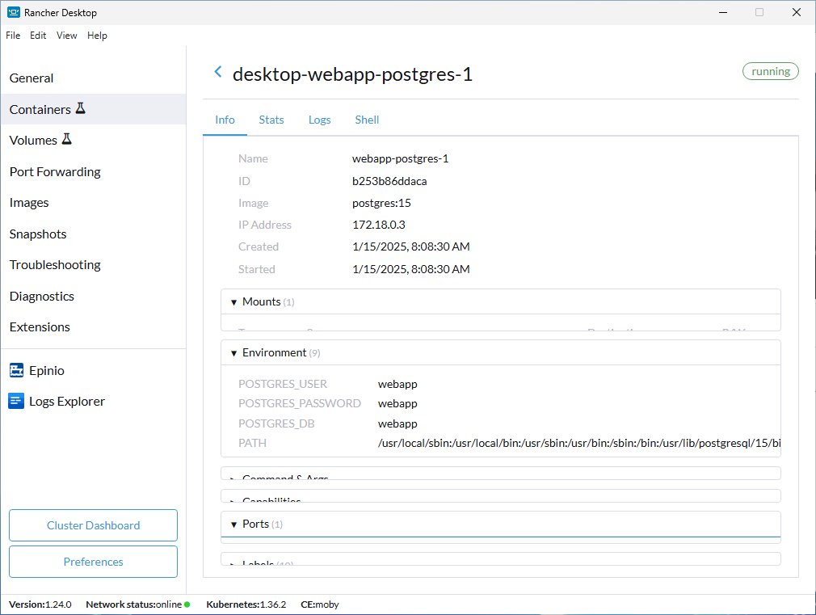The image size is (816, 615).
Task: Open the Volumes page
Action: (93, 140)
